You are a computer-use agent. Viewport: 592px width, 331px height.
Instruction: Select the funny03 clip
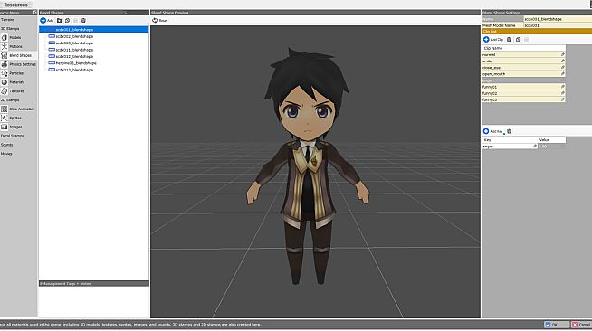pyautogui.click(x=524, y=99)
